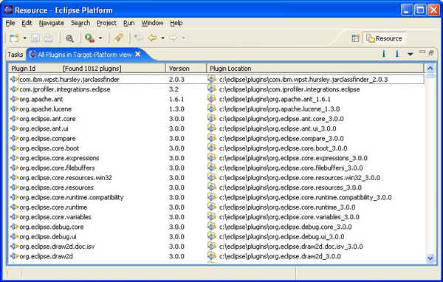Click version 1.6.1 cell
The image size is (443, 282).
tap(176, 99)
